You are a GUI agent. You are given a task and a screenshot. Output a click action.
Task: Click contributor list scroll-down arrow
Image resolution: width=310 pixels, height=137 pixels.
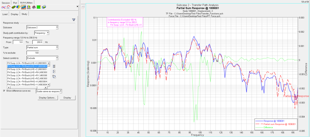(49, 85)
